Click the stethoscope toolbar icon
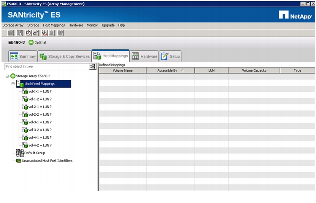The image size is (316, 203). pyautogui.click(x=44, y=33)
